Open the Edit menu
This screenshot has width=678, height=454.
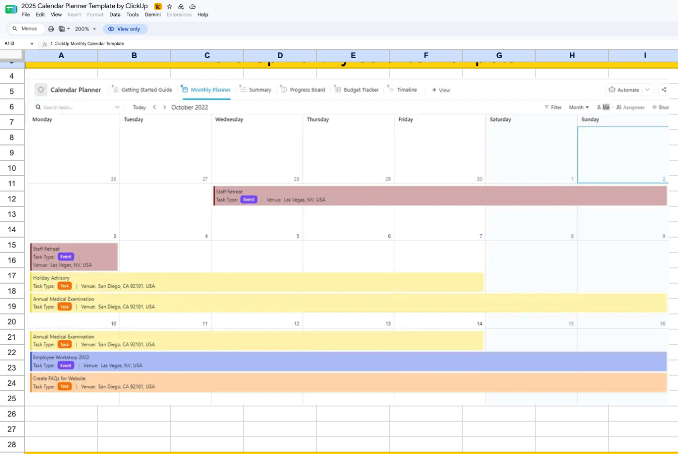coord(40,15)
